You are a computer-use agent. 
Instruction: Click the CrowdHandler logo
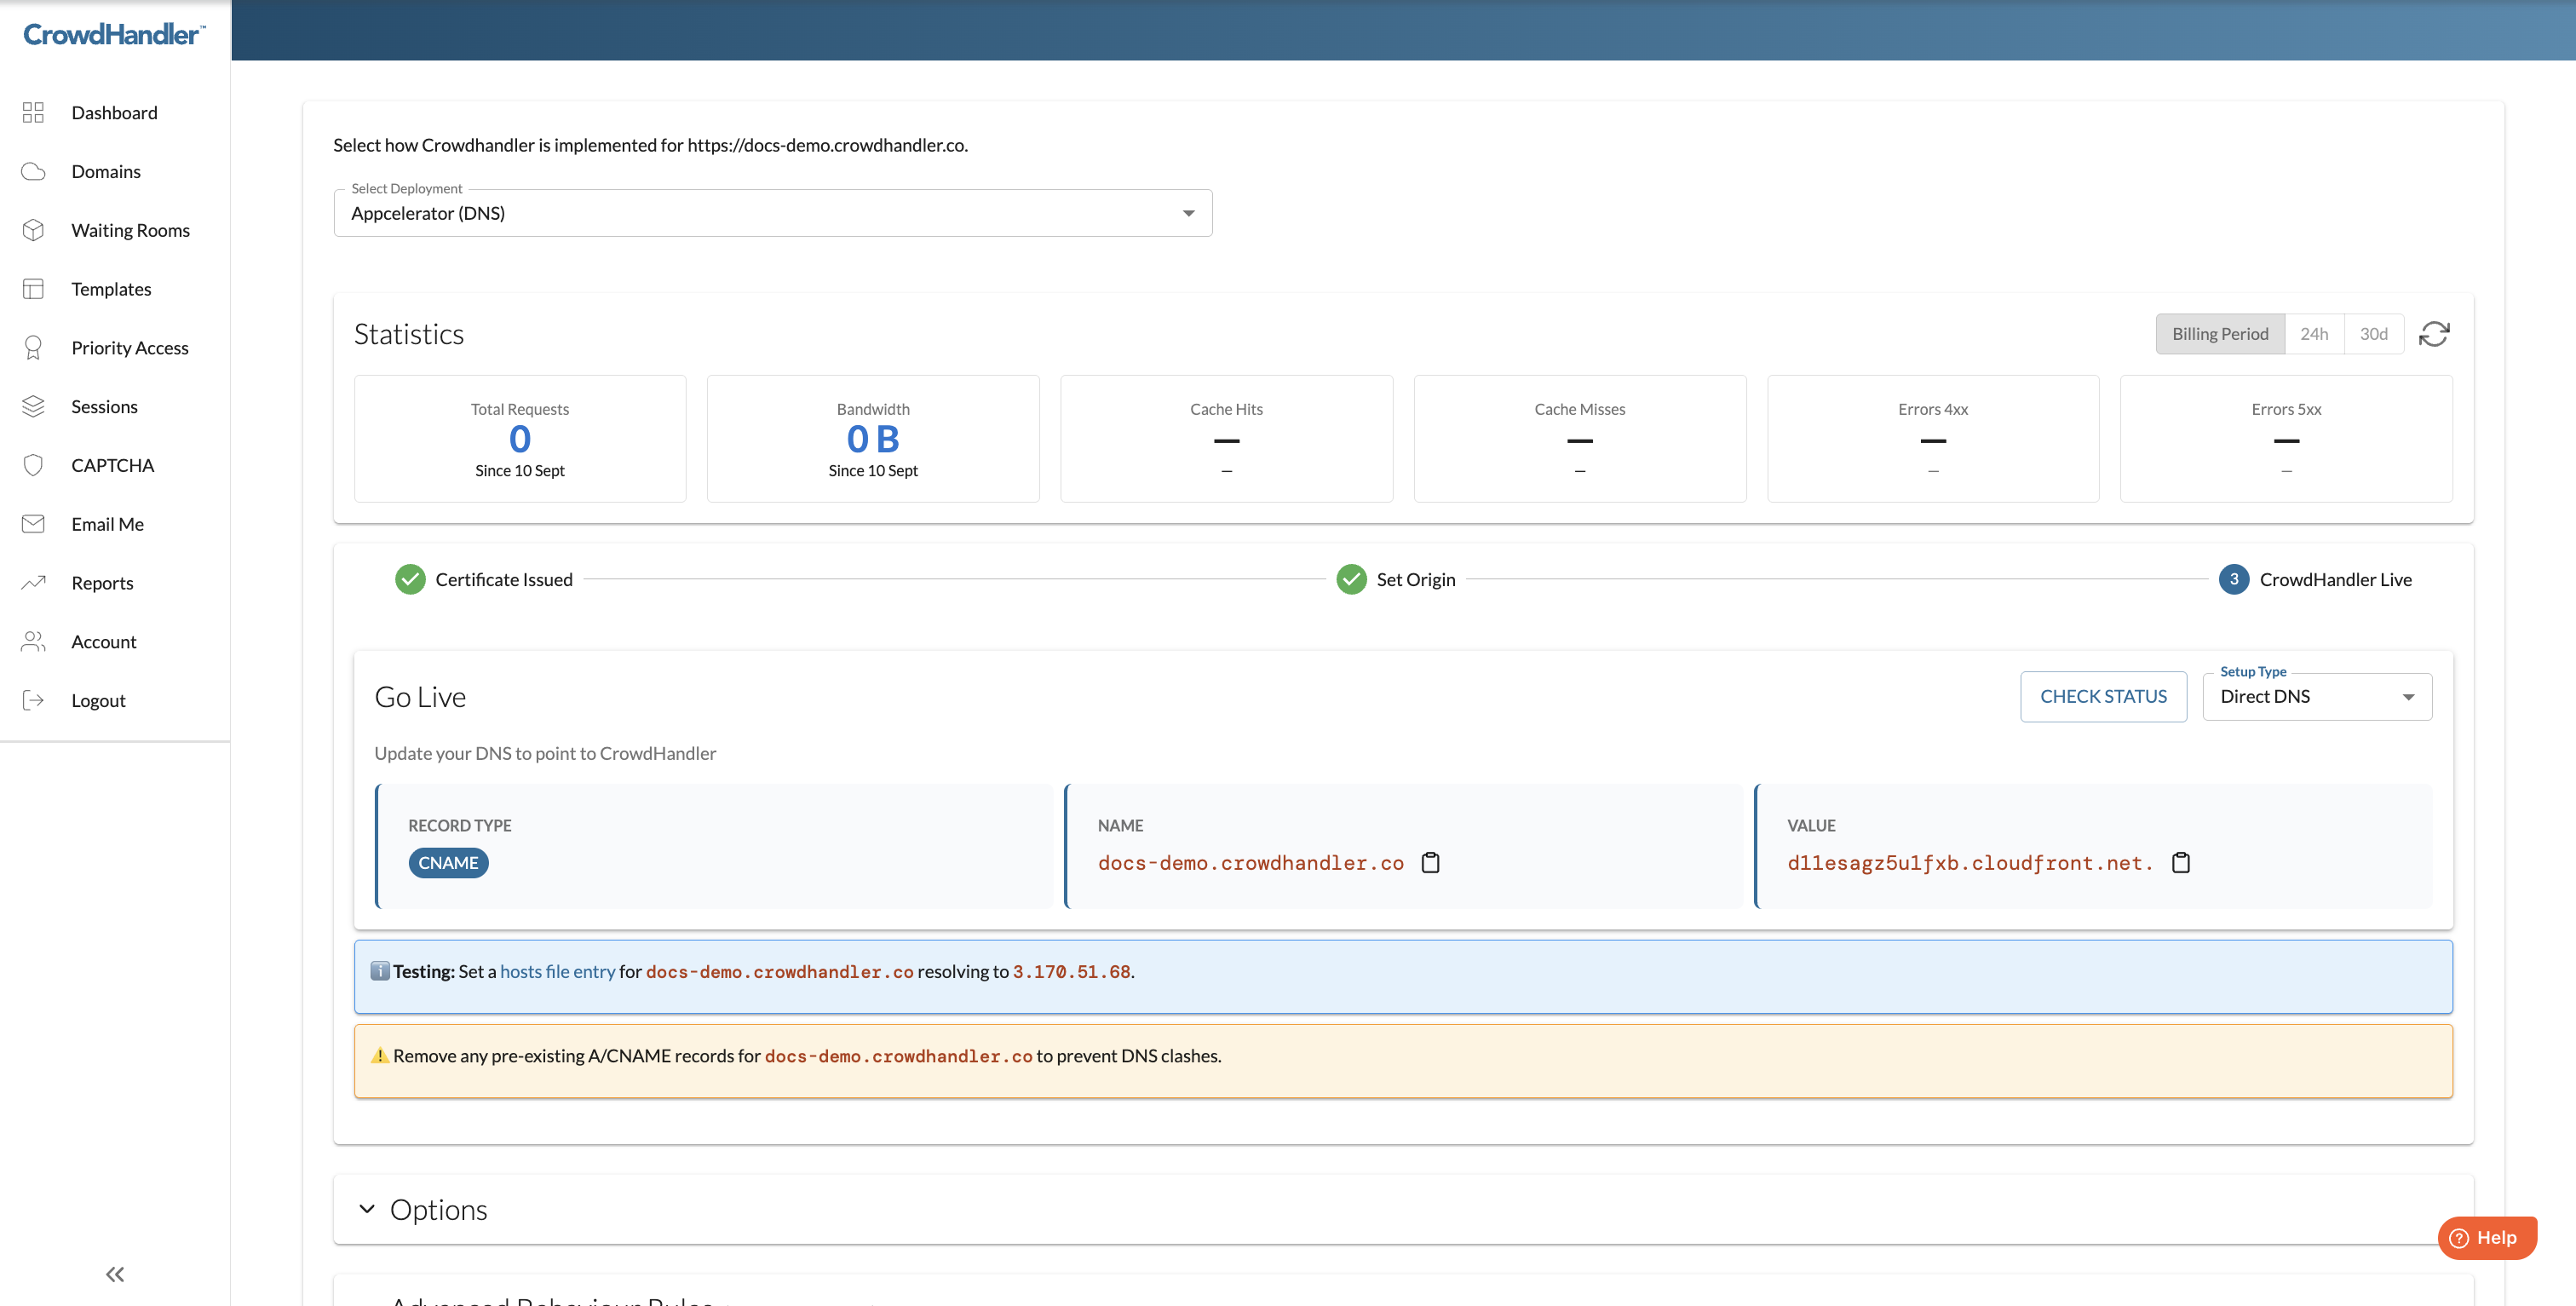pyautogui.click(x=114, y=34)
